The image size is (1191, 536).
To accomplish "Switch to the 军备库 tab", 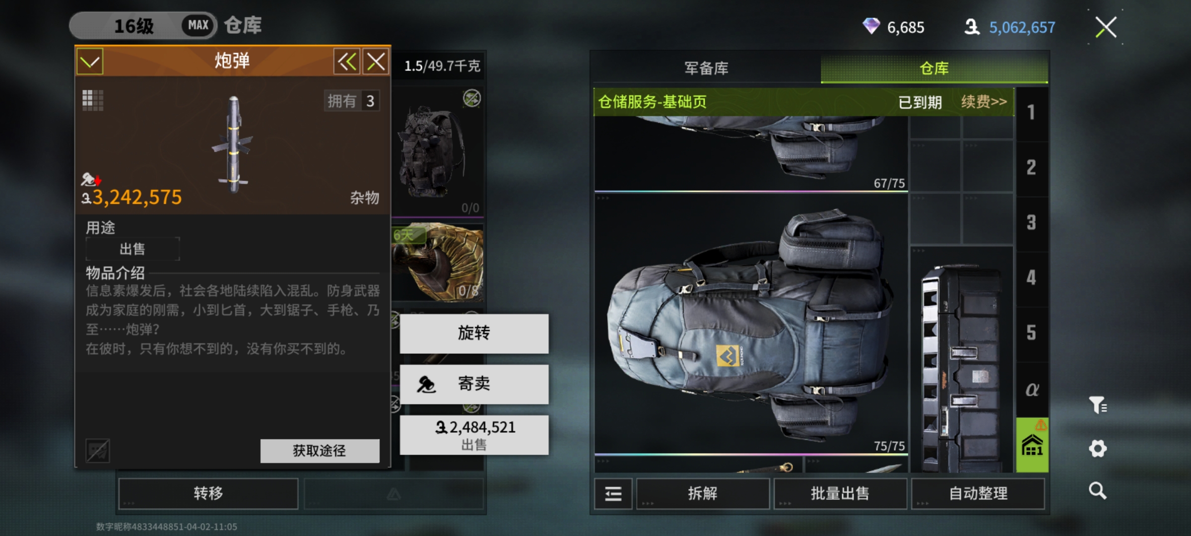I will 707,68.
